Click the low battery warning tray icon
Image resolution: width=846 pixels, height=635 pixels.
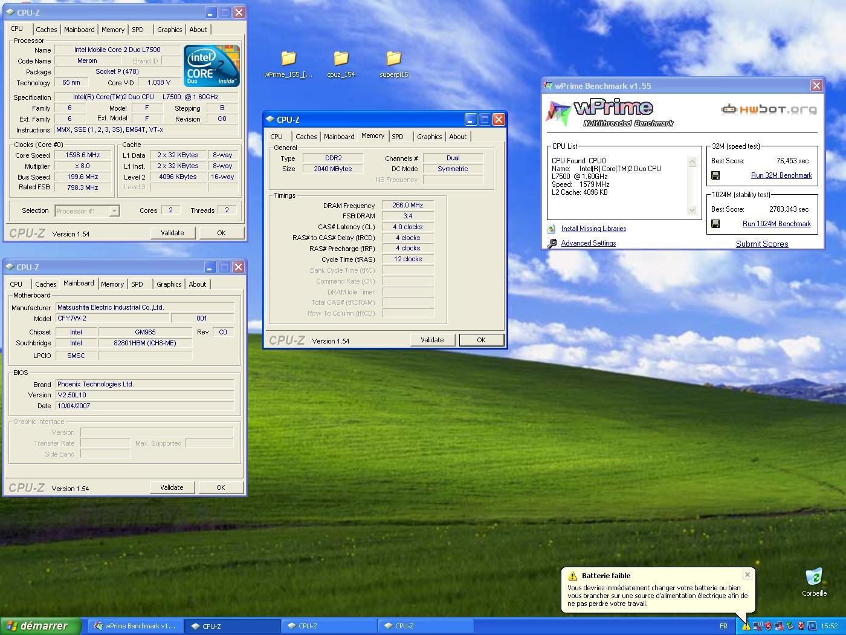tap(746, 627)
